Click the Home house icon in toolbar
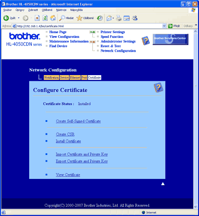This screenshot has width=199, height=216. 53,18
